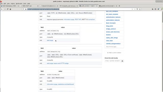Close the AWS Marketplace tab

18,6
